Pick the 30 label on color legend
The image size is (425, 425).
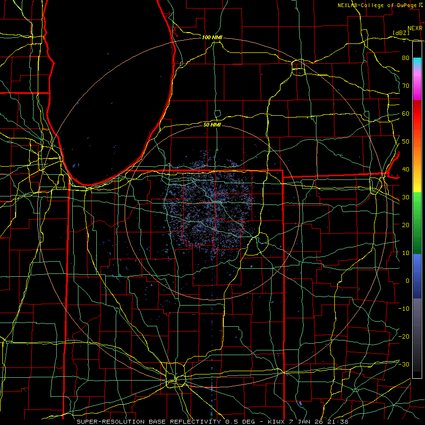pos(406,197)
